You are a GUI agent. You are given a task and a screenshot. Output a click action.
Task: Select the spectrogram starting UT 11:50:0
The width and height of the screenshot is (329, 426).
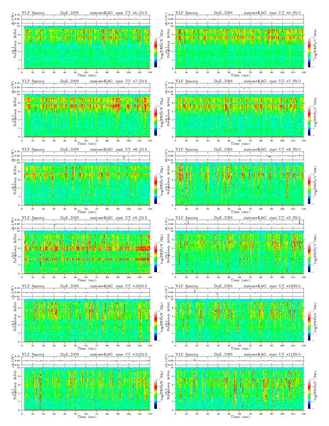pyautogui.click(x=239, y=389)
